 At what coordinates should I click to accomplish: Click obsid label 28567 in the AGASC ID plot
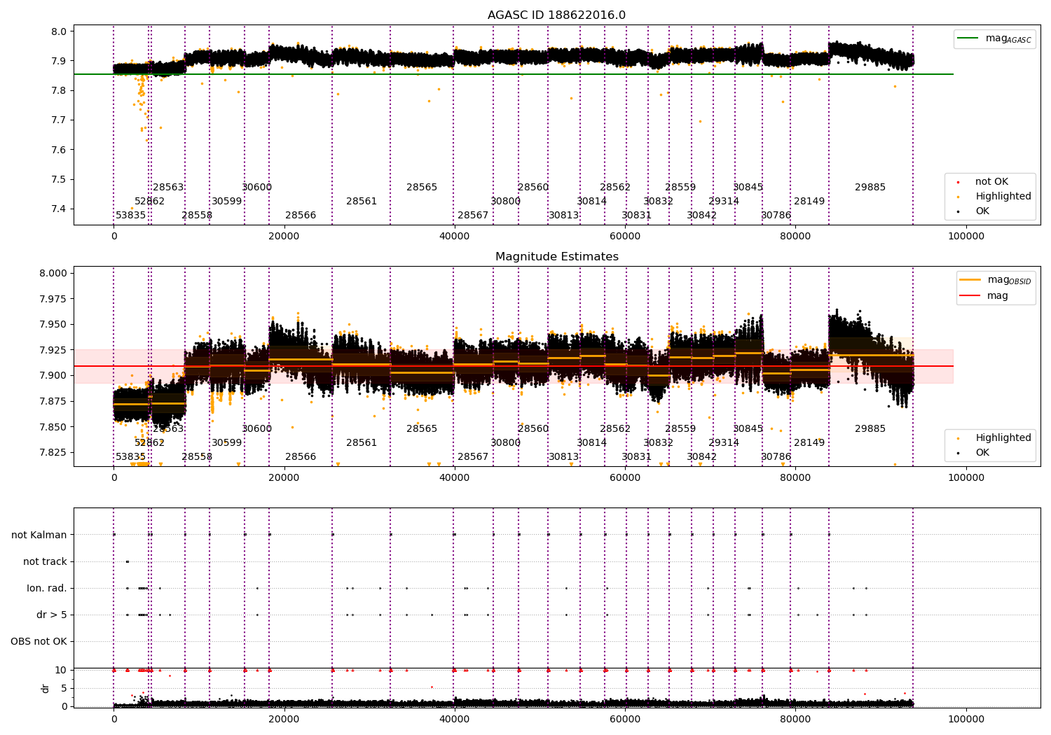tap(473, 216)
